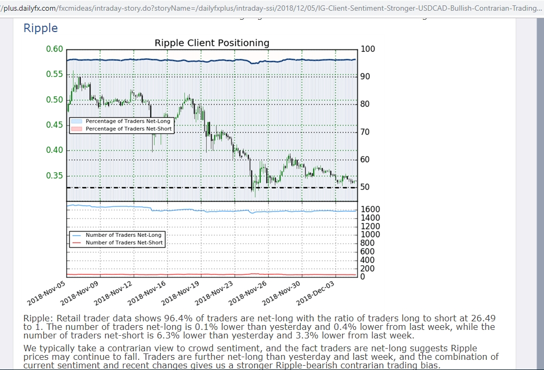Click the 100 percentage axis value

(368, 49)
